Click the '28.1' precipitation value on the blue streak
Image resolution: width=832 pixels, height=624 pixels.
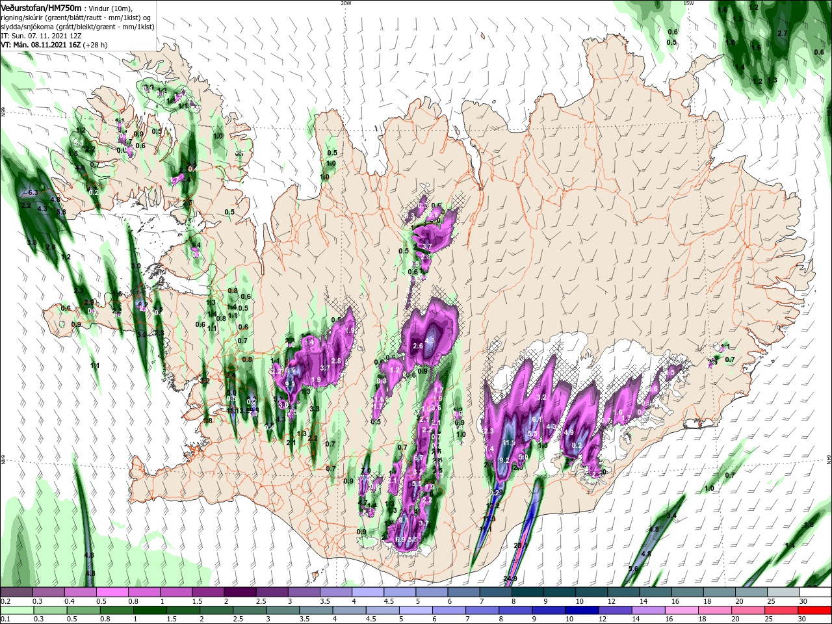coord(521,545)
